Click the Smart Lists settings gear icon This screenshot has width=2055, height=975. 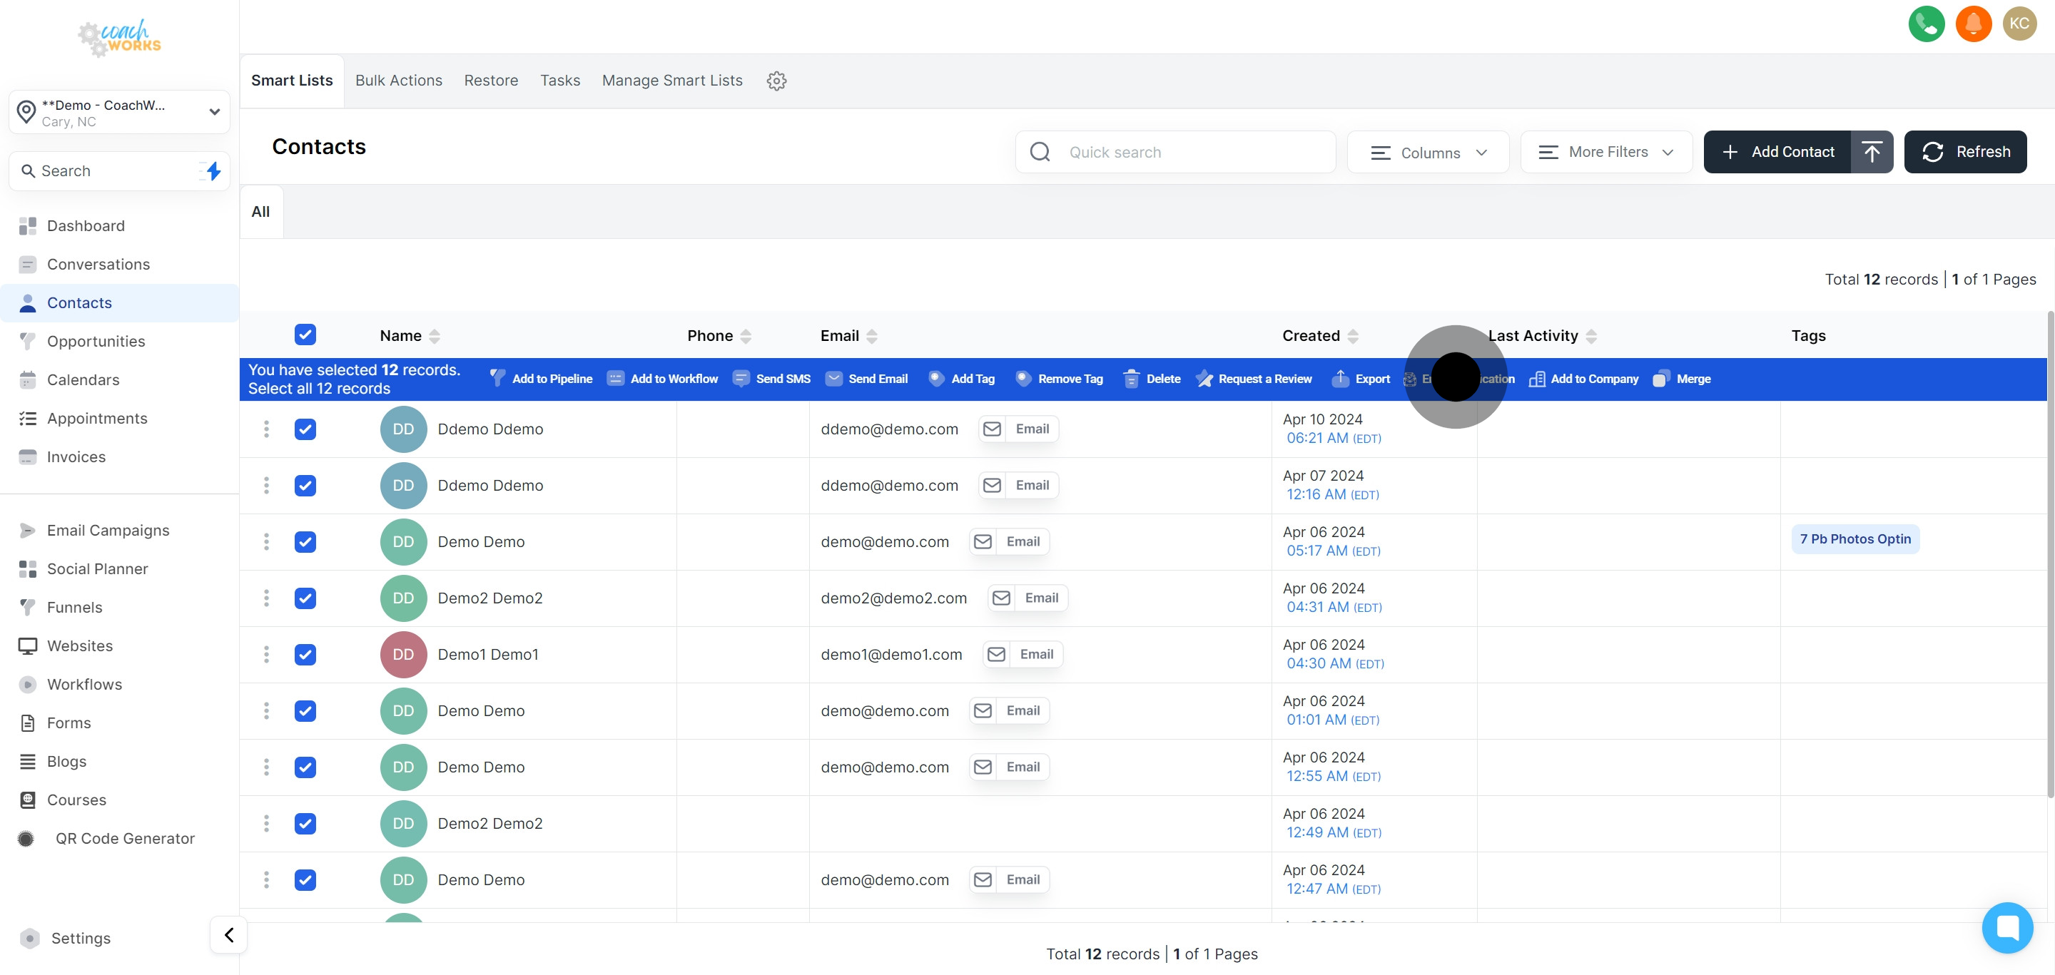[x=776, y=81]
